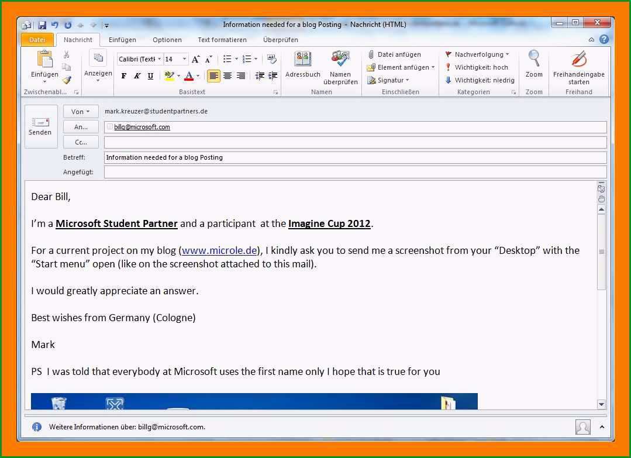Open the Datei tab
631x458 pixels.
click(x=37, y=39)
